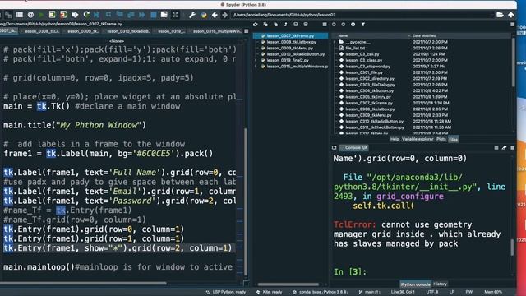Click the green Run file button
The height and width of the screenshot is (296, 526).
[41, 15]
